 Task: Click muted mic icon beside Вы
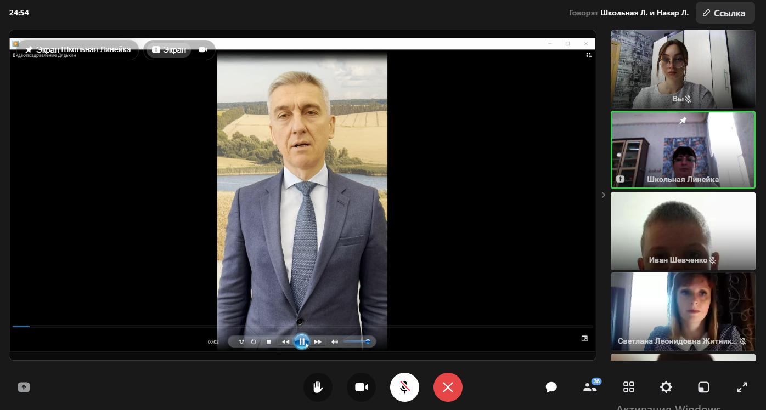click(x=688, y=99)
